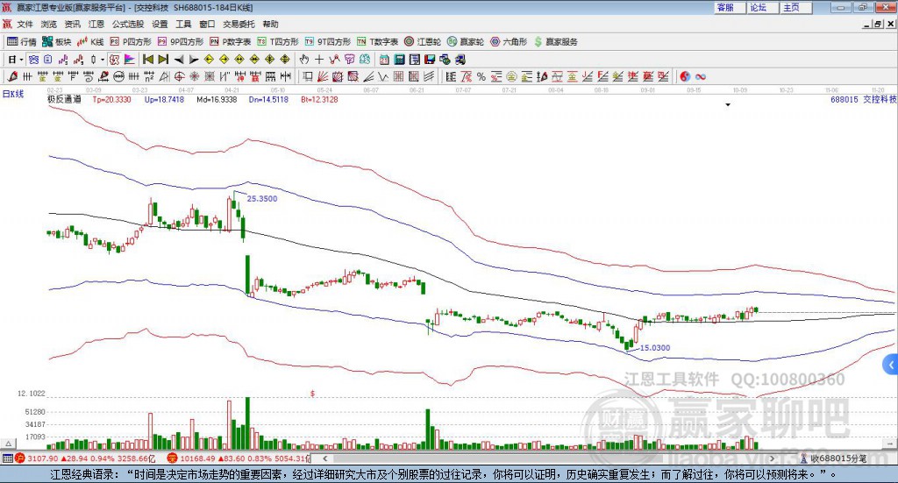Open the 窗口 menu
The height and width of the screenshot is (483, 898).
pyautogui.click(x=207, y=24)
